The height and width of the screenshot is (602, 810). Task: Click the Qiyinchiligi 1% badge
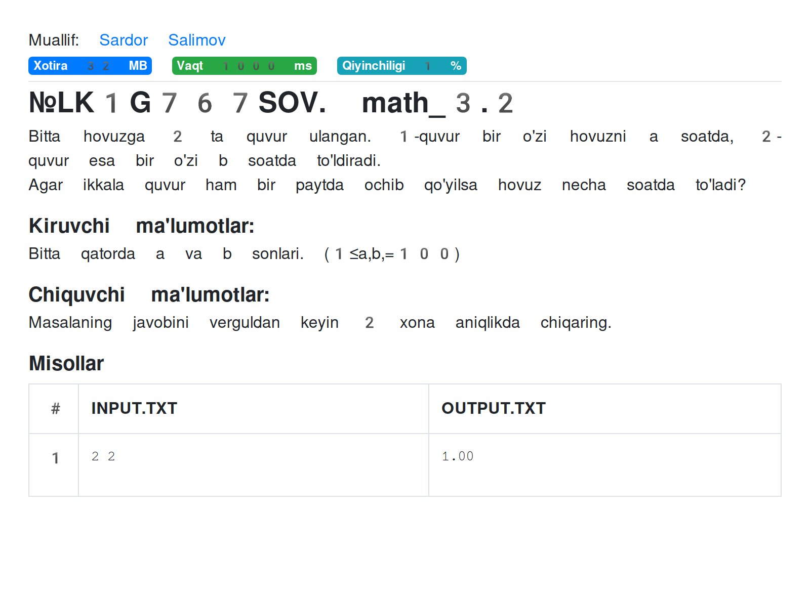point(401,65)
